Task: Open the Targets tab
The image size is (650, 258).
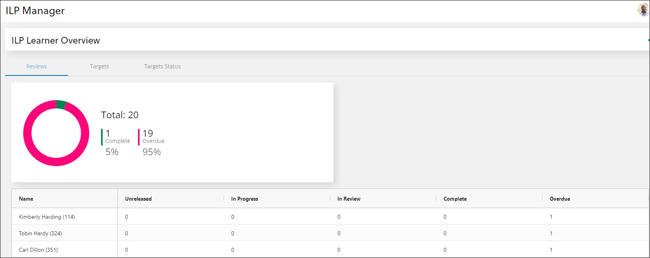Action: pos(99,66)
